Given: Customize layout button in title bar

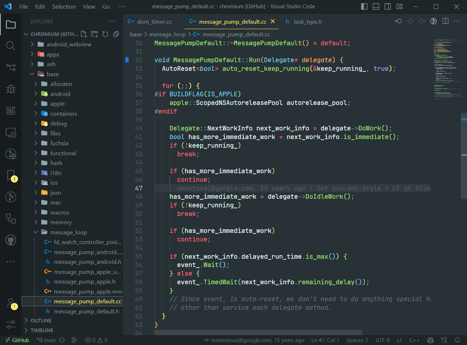Looking at the screenshot, I should tap(400, 6).
